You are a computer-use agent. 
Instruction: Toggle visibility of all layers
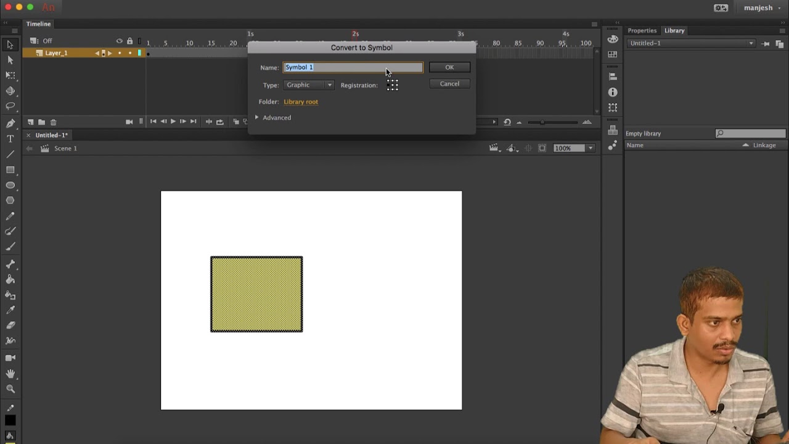(x=120, y=41)
